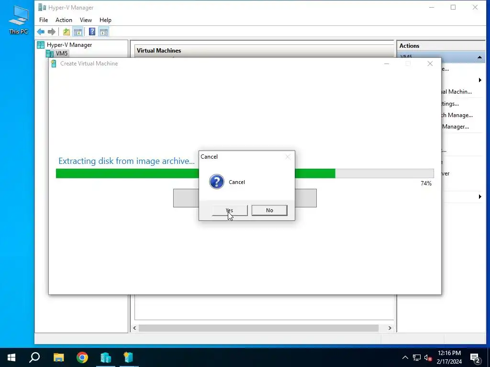490x367 pixels.
Task: Click the 'al Machin...' action in Actions pane
Action: point(457,92)
